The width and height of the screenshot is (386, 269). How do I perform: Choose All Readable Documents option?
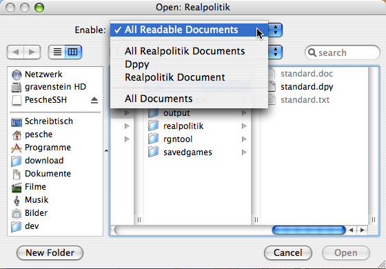click(189, 30)
